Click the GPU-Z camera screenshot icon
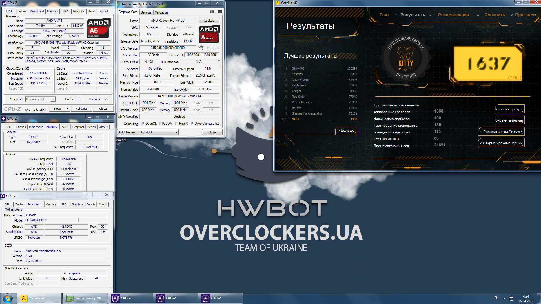The height and width of the screenshot is (304, 541). (212, 12)
